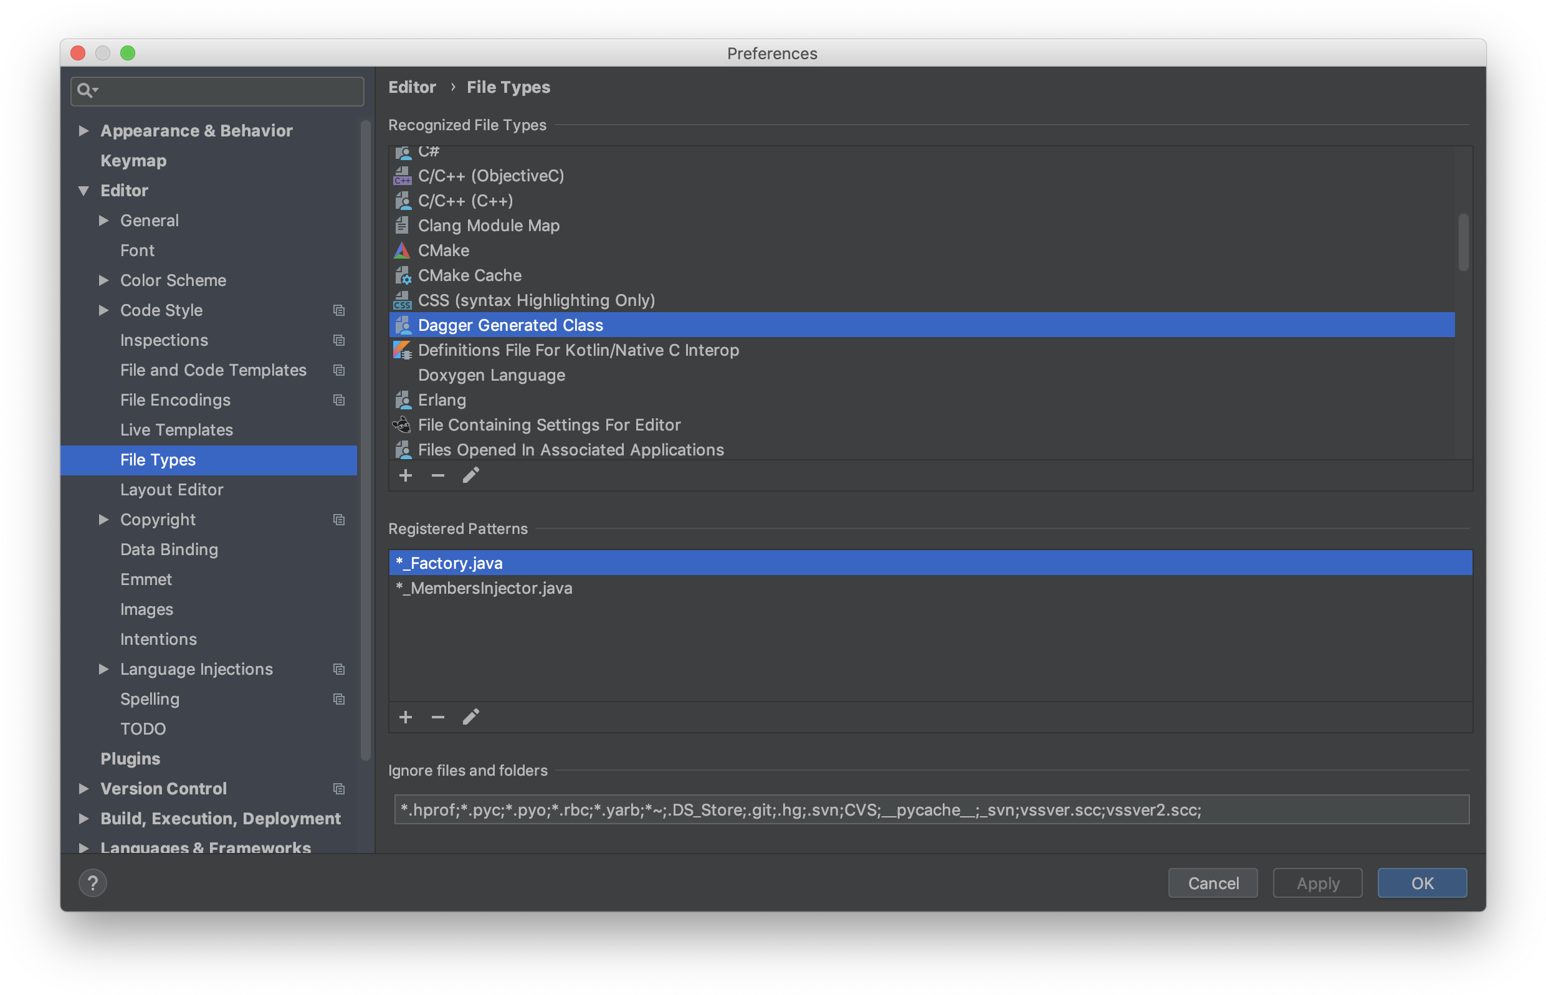Click the File Containing Settings For Editor icon

[402, 425]
